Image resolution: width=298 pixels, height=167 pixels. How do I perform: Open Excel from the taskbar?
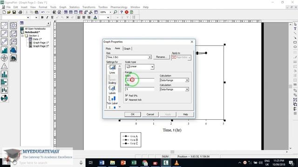(134, 163)
